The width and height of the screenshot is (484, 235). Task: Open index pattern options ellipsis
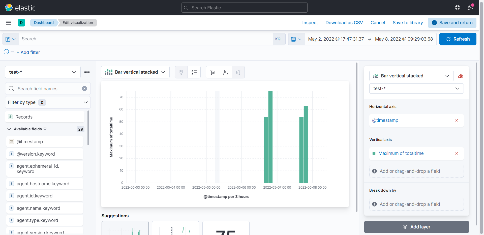tap(87, 72)
